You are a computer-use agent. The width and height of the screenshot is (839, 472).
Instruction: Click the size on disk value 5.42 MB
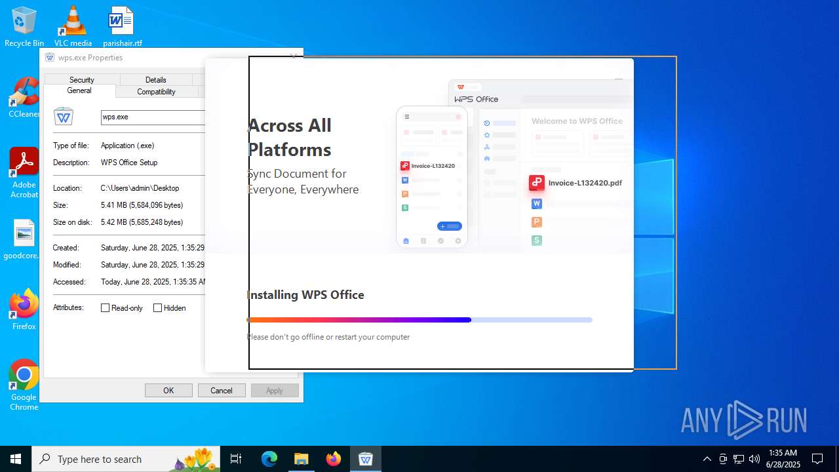142,222
